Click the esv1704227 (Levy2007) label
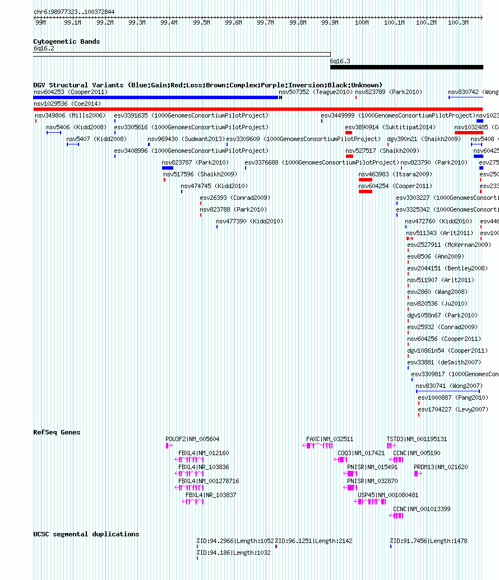The width and height of the screenshot is (499, 580). point(453,410)
